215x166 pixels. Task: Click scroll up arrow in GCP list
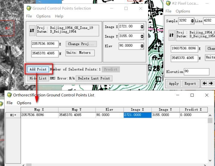tap(210, 115)
